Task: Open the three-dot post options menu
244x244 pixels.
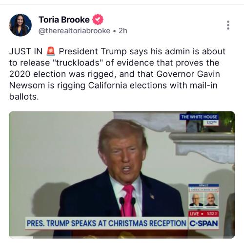Action: (228, 25)
